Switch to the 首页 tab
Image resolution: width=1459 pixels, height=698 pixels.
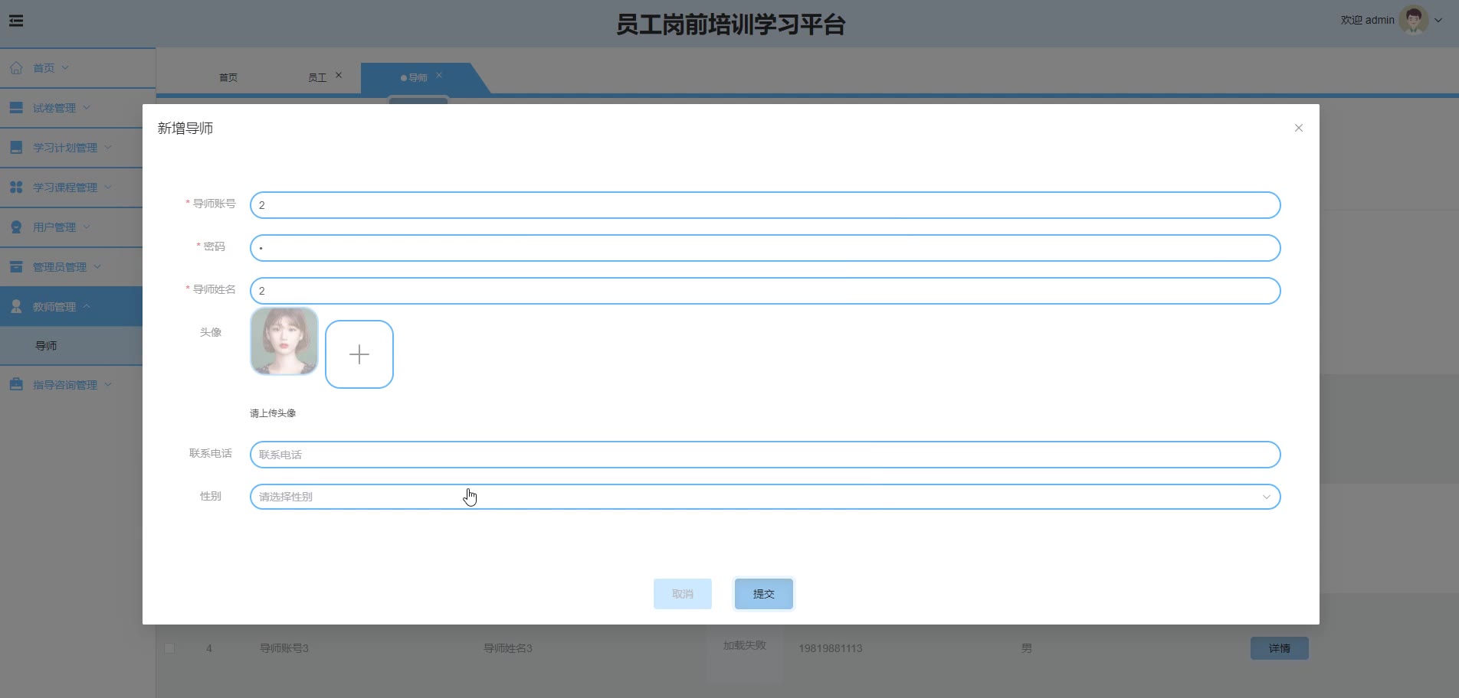228,78
